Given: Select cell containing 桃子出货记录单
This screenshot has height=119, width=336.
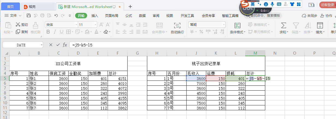Looking at the screenshot, I should 206,64.
